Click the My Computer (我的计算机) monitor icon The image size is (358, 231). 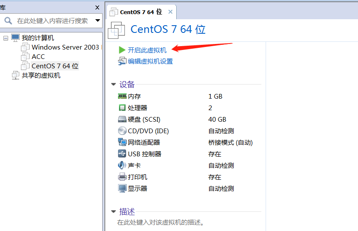point(15,38)
